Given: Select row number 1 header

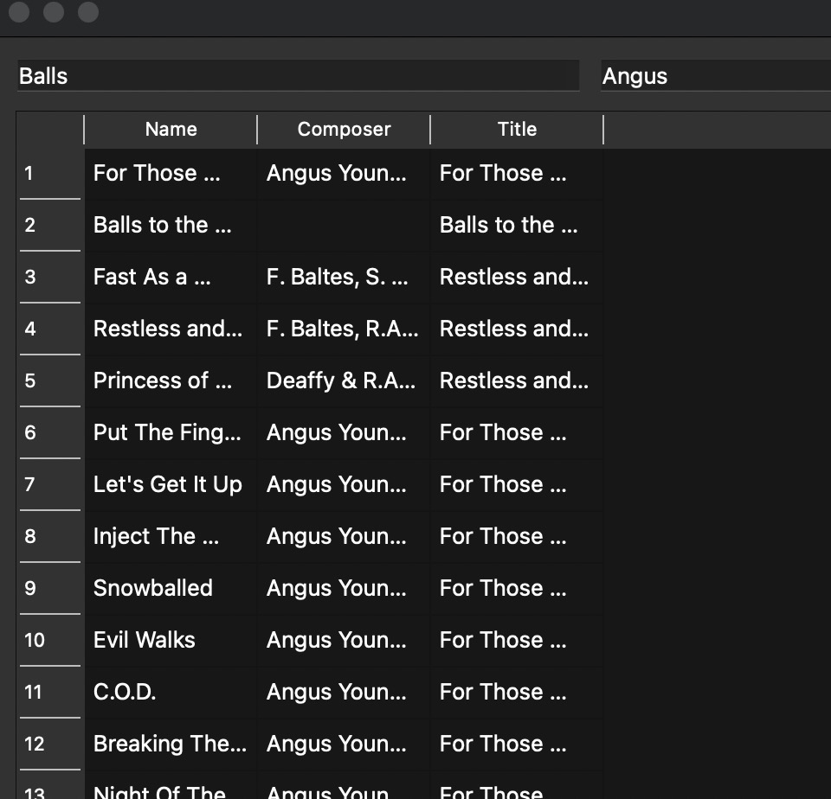Looking at the screenshot, I should click(x=49, y=173).
